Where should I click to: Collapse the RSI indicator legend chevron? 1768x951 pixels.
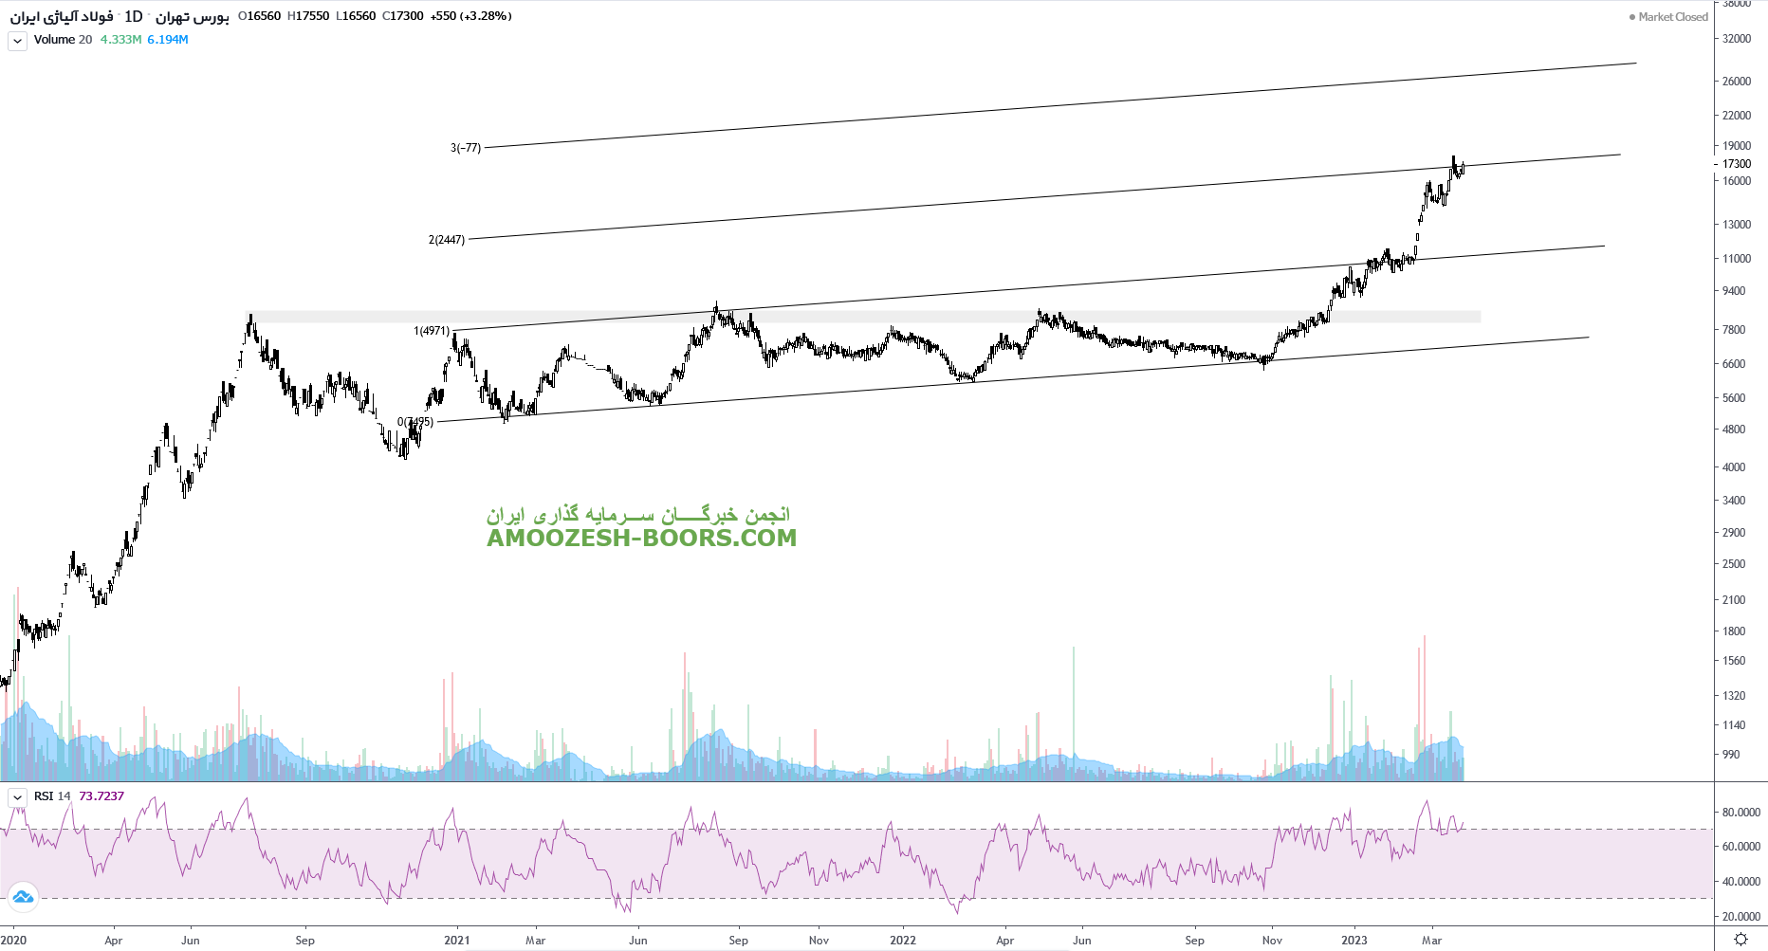point(17,797)
